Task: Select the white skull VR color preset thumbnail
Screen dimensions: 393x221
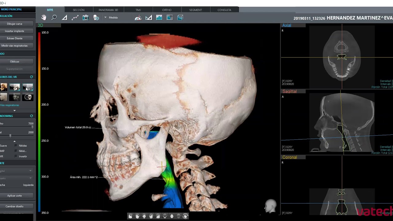Action: pos(14,87)
